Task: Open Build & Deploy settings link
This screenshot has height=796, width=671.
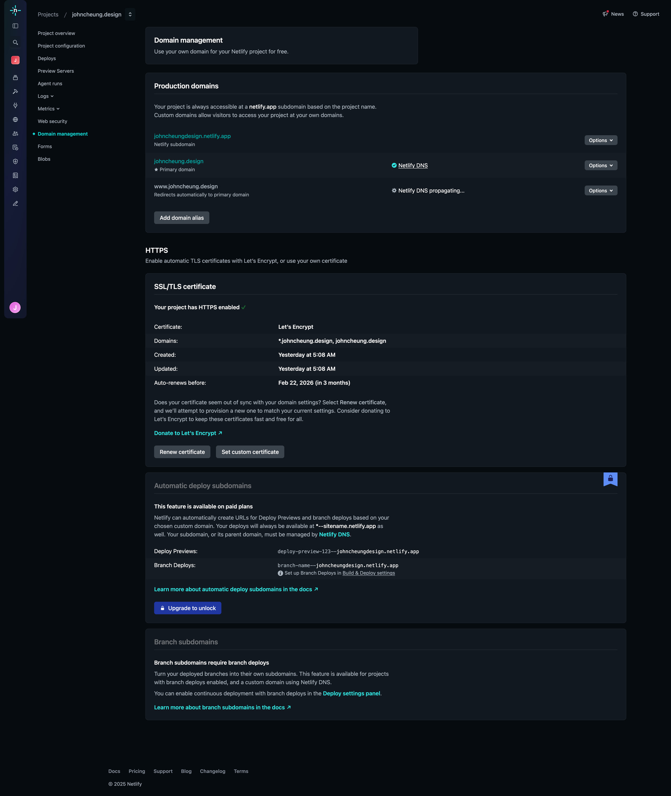Action: 369,573
